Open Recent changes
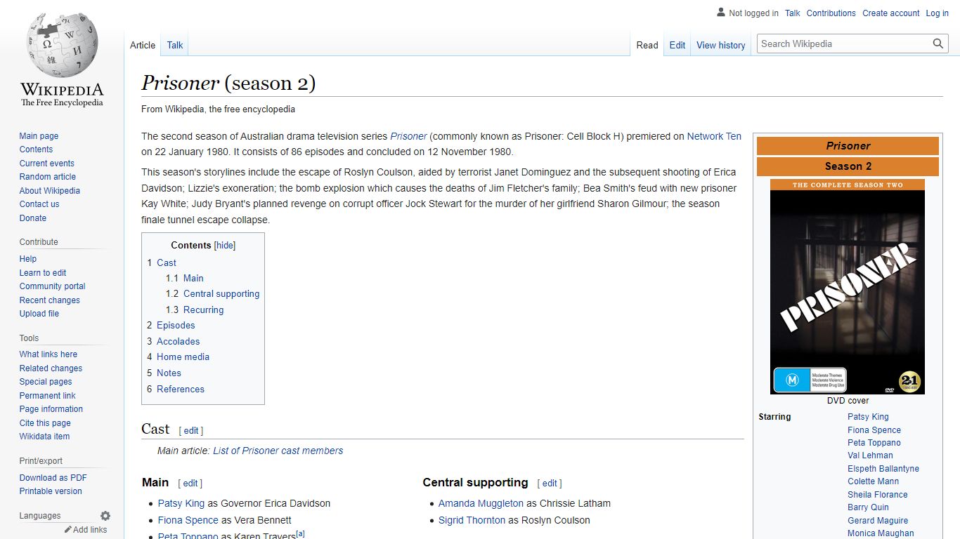Screen dimensions: 960x539 coord(50,300)
